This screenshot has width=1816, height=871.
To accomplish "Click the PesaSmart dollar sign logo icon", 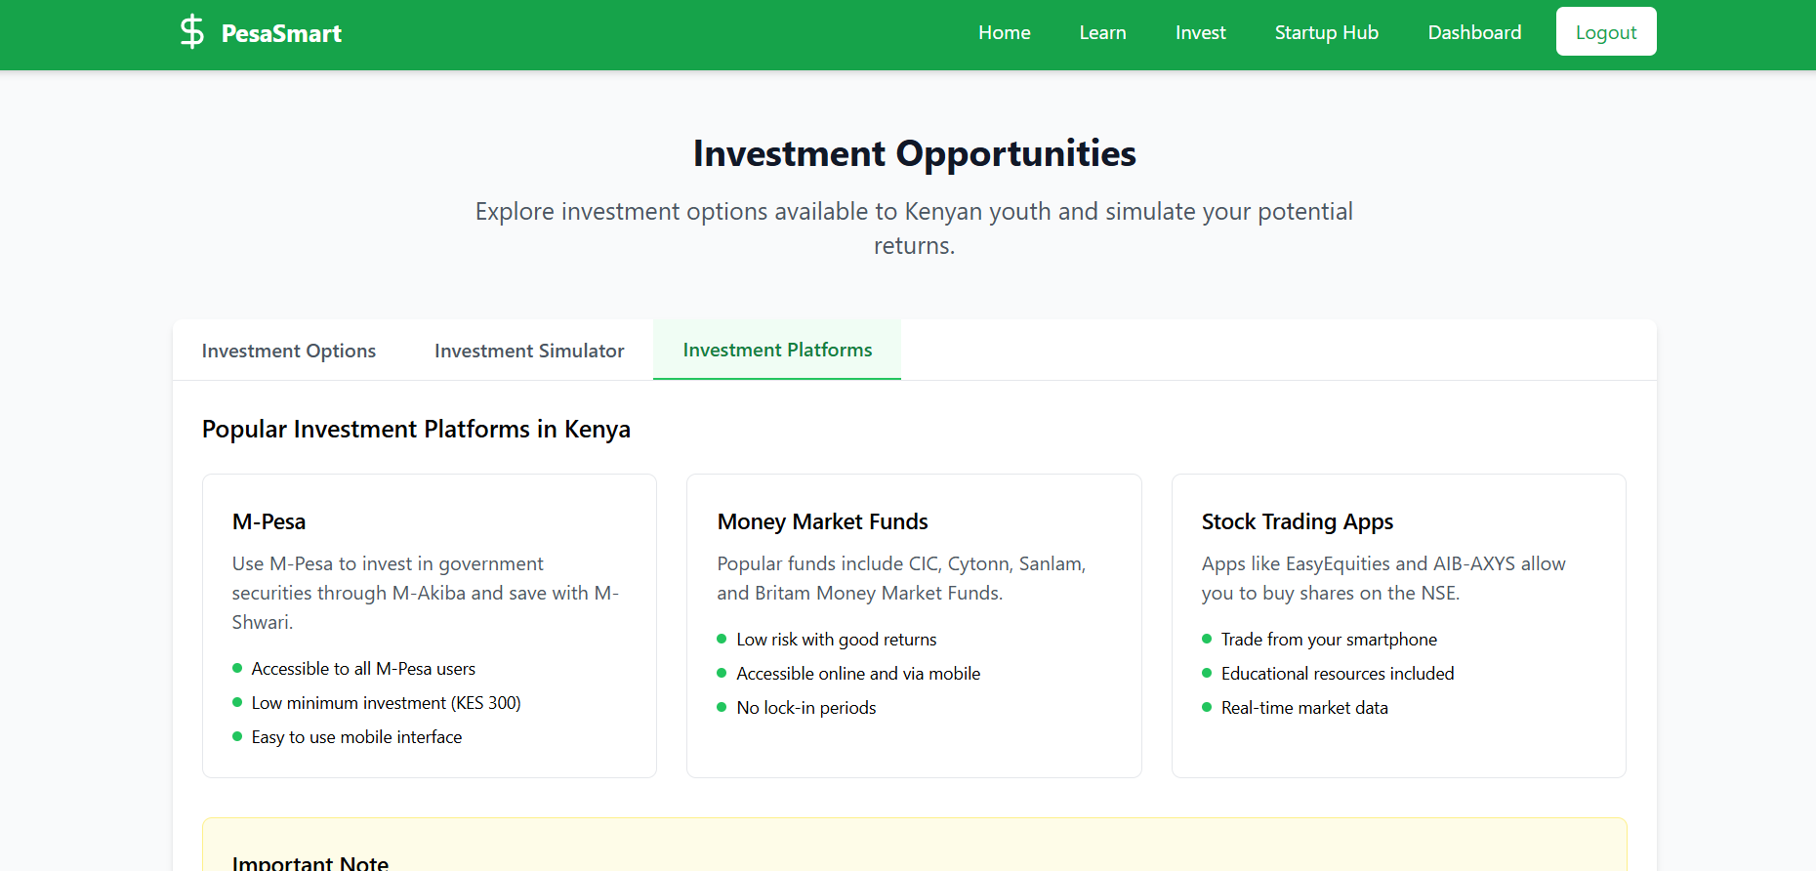I will pyautogui.click(x=192, y=31).
